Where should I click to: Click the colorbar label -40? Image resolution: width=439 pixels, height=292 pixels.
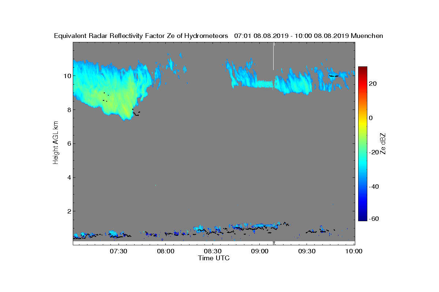click(x=374, y=187)
